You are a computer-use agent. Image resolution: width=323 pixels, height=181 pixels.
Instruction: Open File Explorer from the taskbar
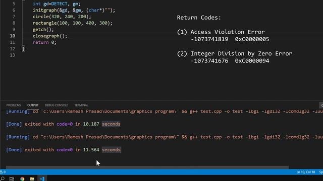pos(32,179)
